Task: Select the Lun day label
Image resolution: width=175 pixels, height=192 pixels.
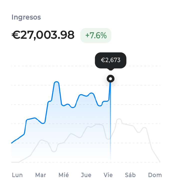Action: [17, 175]
